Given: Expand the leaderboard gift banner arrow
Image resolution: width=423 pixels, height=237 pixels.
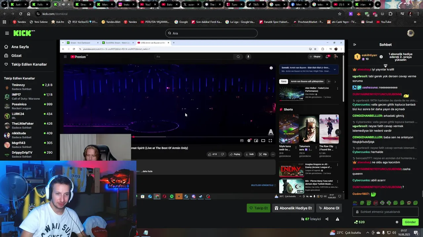Looking at the screenshot, I should pyautogui.click(x=385, y=66).
